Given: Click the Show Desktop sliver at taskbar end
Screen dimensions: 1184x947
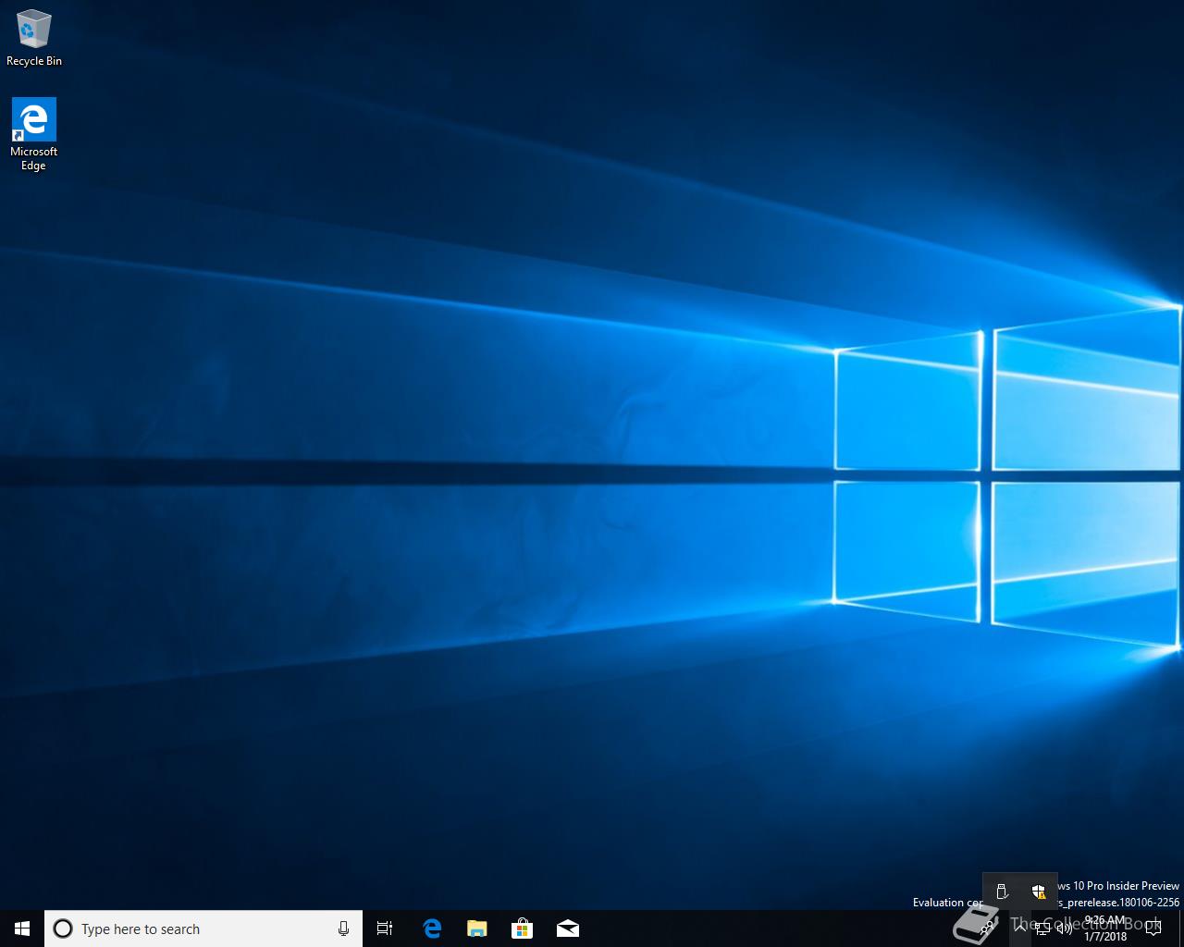Looking at the screenshot, I should click(x=1181, y=929).
